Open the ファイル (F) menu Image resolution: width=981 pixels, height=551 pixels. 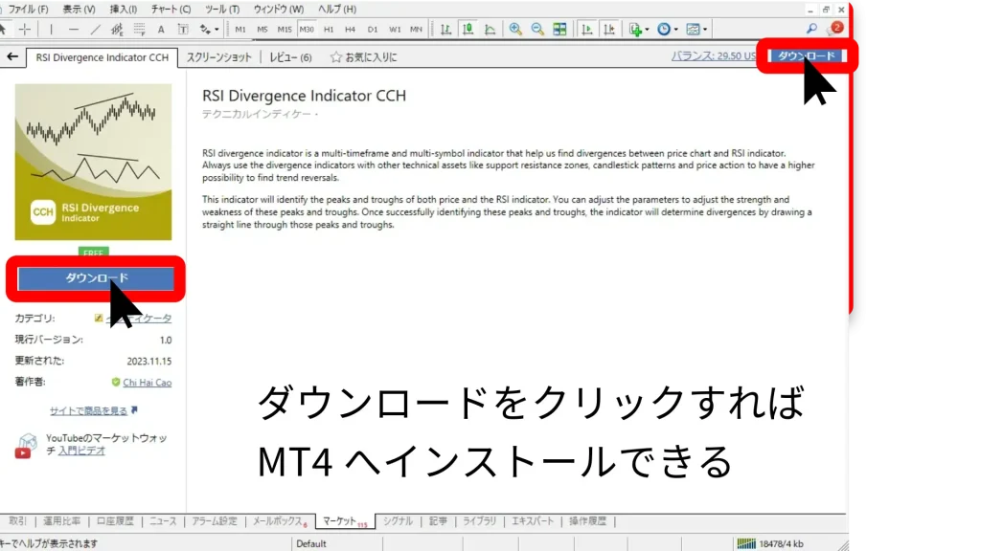point(28,10)
